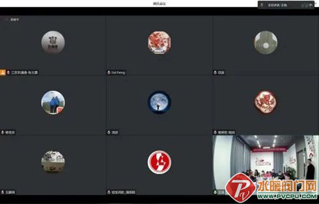Click name label under red paper-cut avatar
The image size is (319, 204).
[226, 133]
